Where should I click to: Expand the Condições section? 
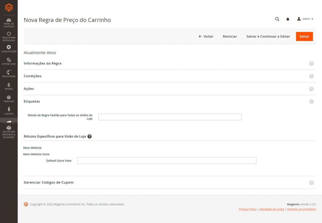pos(311,76)
